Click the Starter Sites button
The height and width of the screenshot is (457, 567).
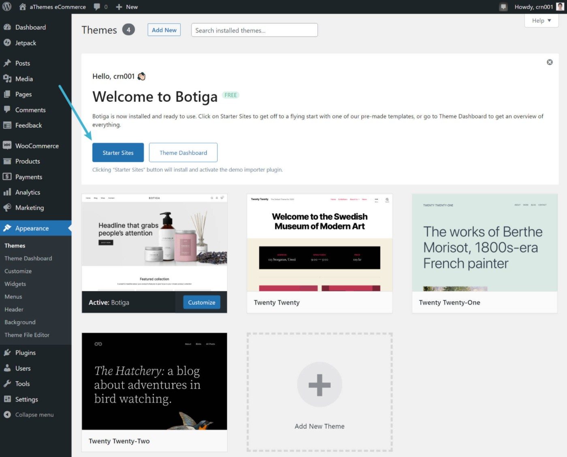click(118, 152)
